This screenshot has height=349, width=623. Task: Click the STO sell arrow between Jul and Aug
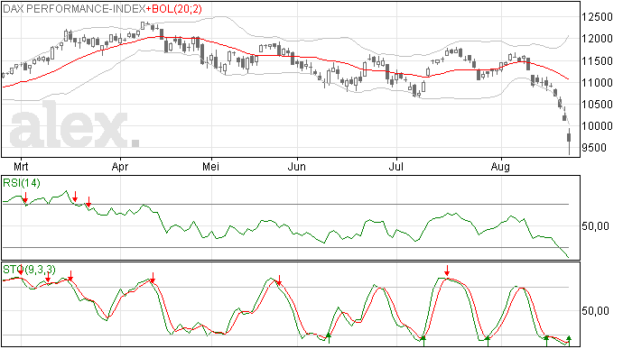click(x=447, y=271)
